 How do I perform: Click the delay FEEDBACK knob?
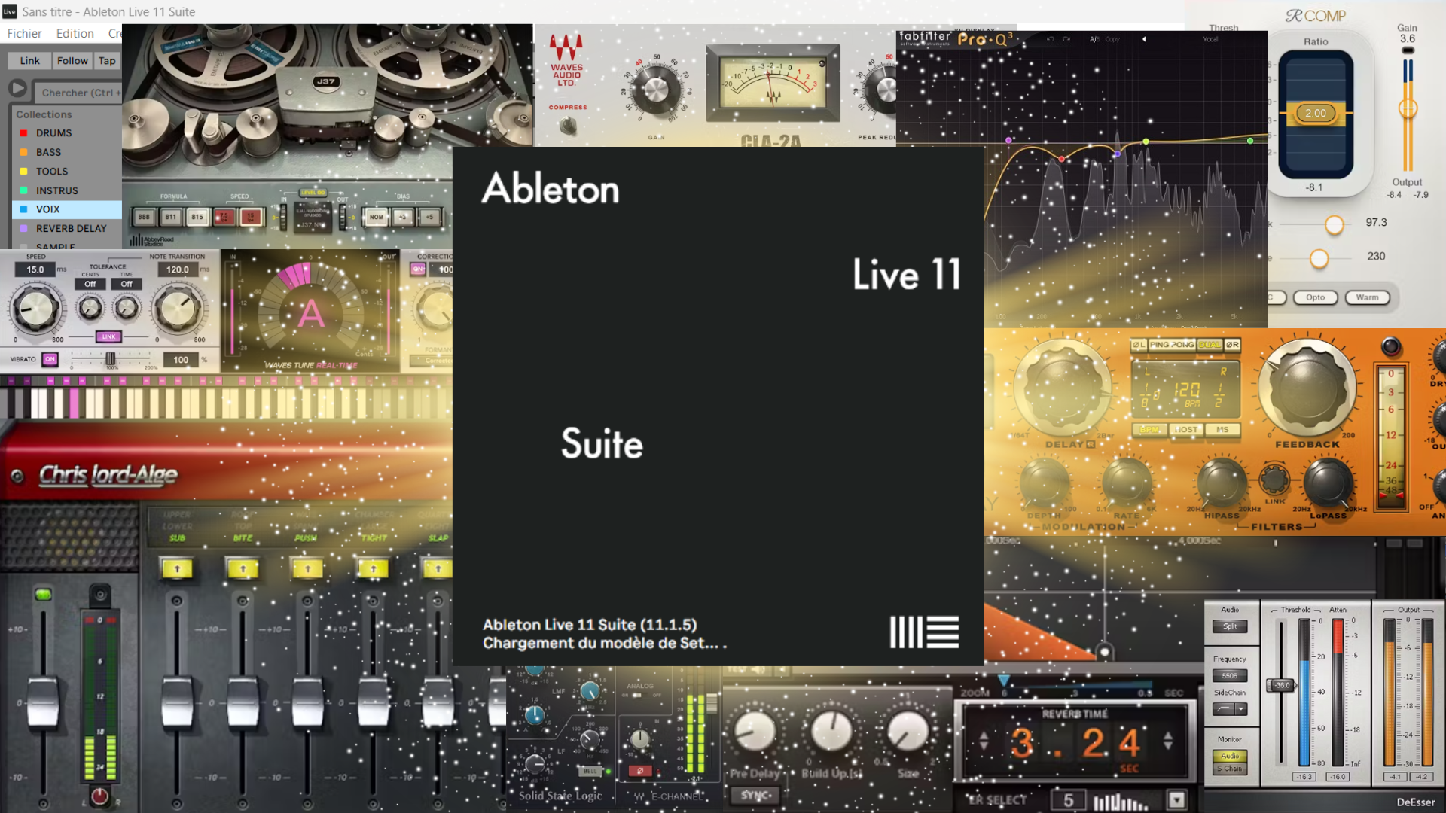1307,388
